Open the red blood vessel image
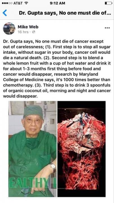The height and width of the screenshot is (203, 114). click(81, 149)
